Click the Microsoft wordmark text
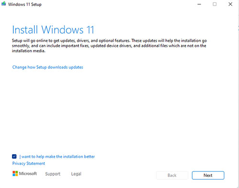Image resolution: width=239 pixels, height=188 pixels. point(28,173)
